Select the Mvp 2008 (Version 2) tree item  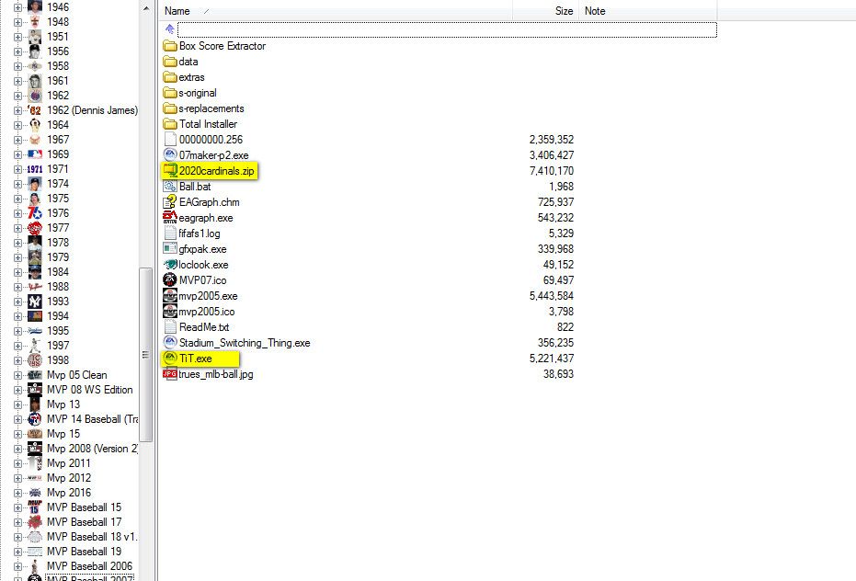pyautogui.click(x=92, y=449)
